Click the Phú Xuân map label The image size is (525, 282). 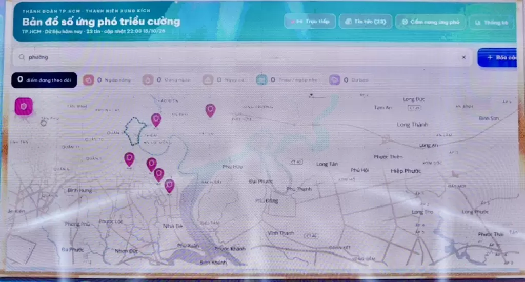(188, 246)
